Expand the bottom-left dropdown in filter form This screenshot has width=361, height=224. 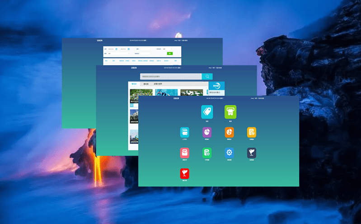click(118, 53)
